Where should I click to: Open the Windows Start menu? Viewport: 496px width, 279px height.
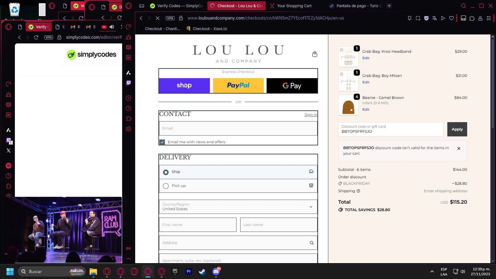pyautogui.click(x=10, y=272)
